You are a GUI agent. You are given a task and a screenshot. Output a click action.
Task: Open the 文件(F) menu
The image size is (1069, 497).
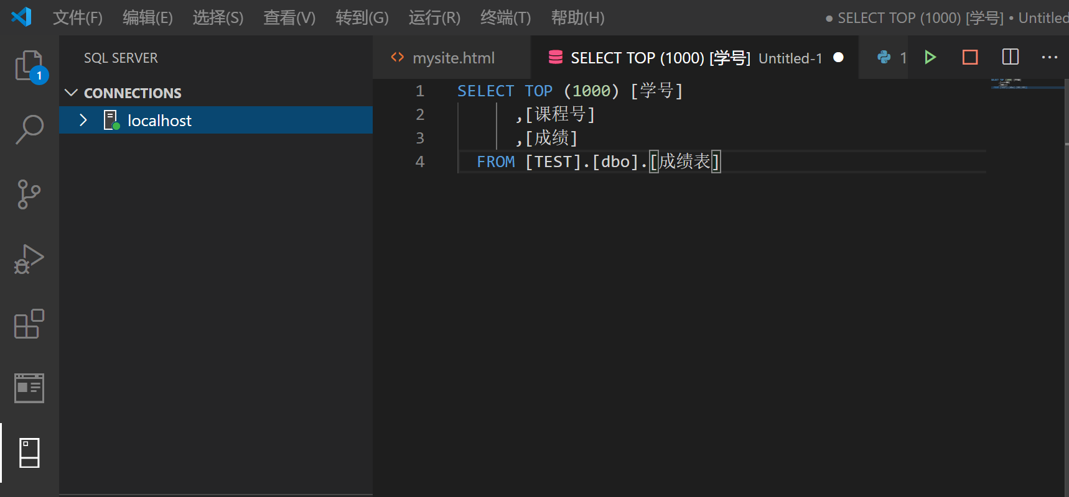[x=78, y=17]
